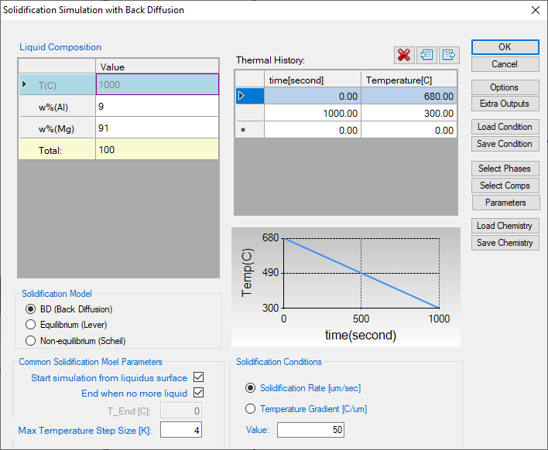Click the red X delete icon
The image size is (548, 450).
coord(404,55)
